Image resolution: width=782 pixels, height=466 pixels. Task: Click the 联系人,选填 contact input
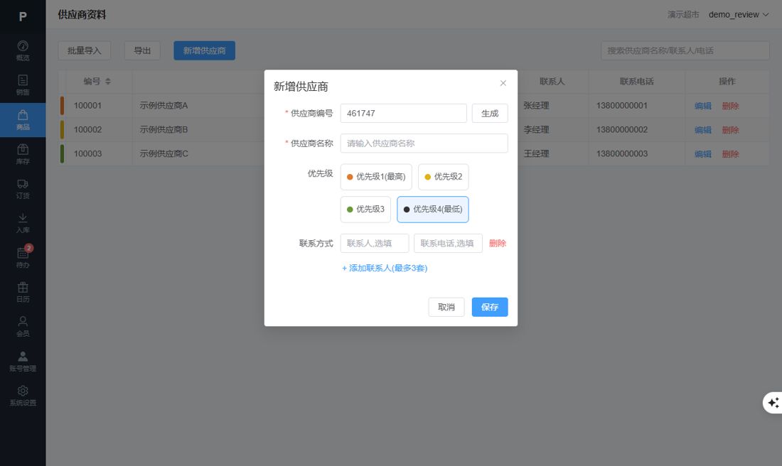(x=375, y=243)
